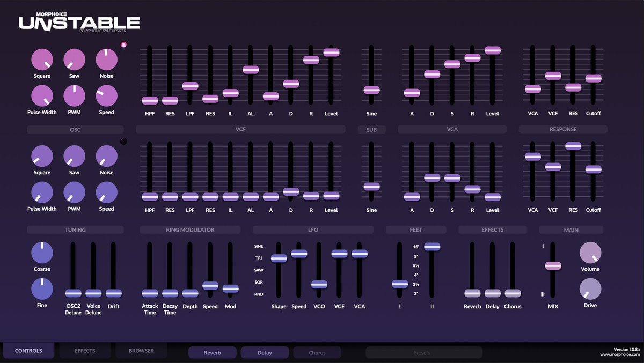
Task: Click the Effects Delay slider handle
Action: pyautogui.click(x=492, y=293)
